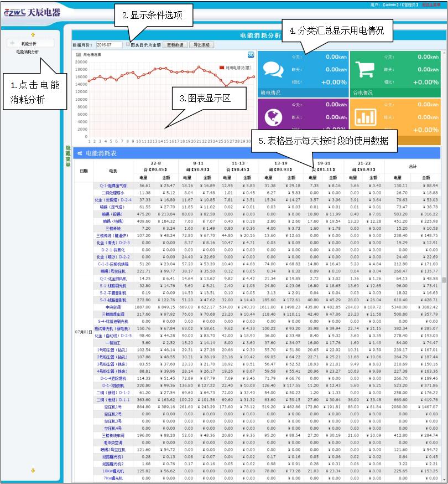Image resolution: width=448 pixels, height=484 pixels.
Task: Click the gears icon beside 电能消耗表 title
Action: point(80,153)
